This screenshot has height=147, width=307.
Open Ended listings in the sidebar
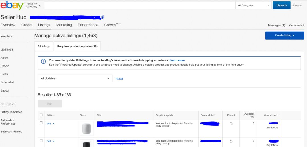5,91
